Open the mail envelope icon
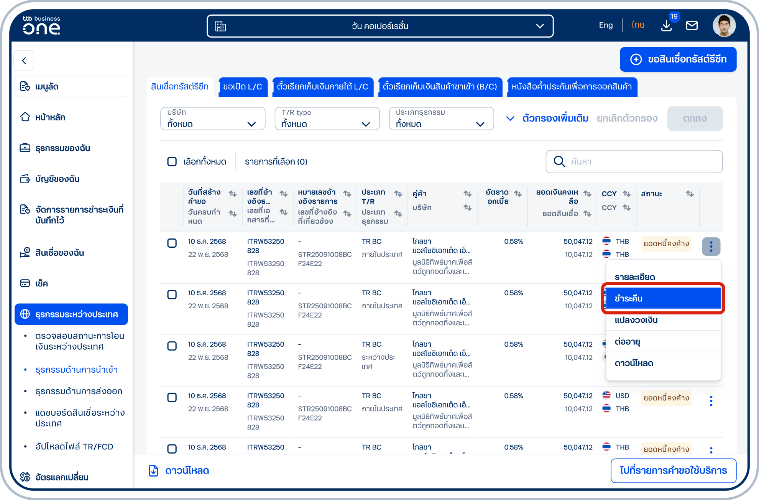 [x=692, y=26]
